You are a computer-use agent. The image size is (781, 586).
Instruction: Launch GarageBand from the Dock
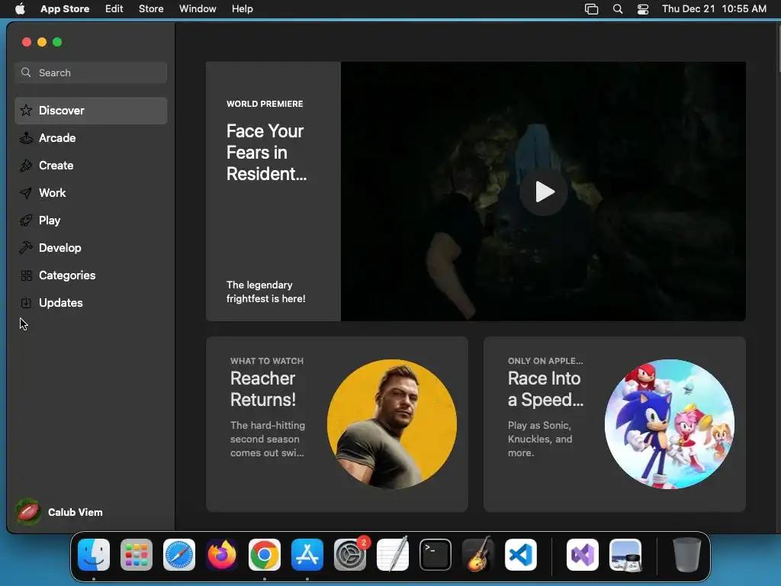[x=478, y=554]
